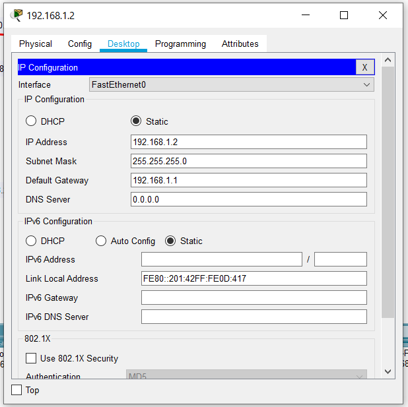
Task: Click the DNS Server field 0.0.0.0
Action: click(249, 199)
